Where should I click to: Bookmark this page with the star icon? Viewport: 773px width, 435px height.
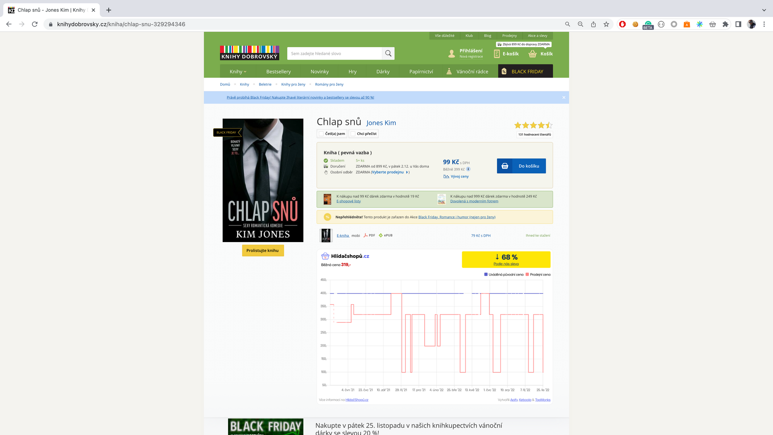(606, 24)
